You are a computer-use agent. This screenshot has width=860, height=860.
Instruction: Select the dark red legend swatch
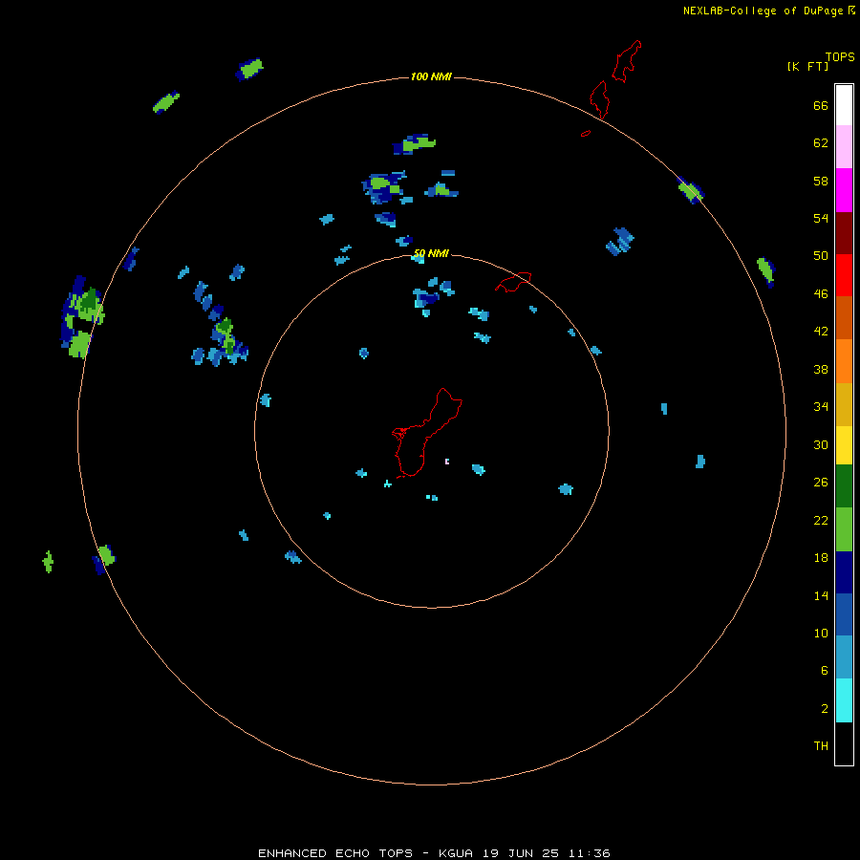tap(844, 232)
